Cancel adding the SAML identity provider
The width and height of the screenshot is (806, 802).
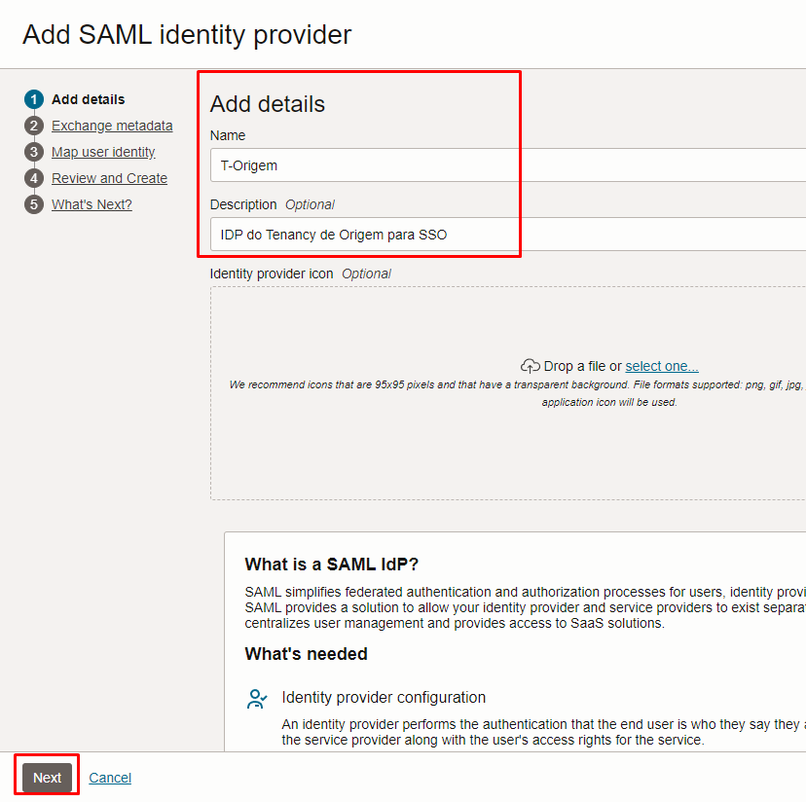[x=110, y=778]
